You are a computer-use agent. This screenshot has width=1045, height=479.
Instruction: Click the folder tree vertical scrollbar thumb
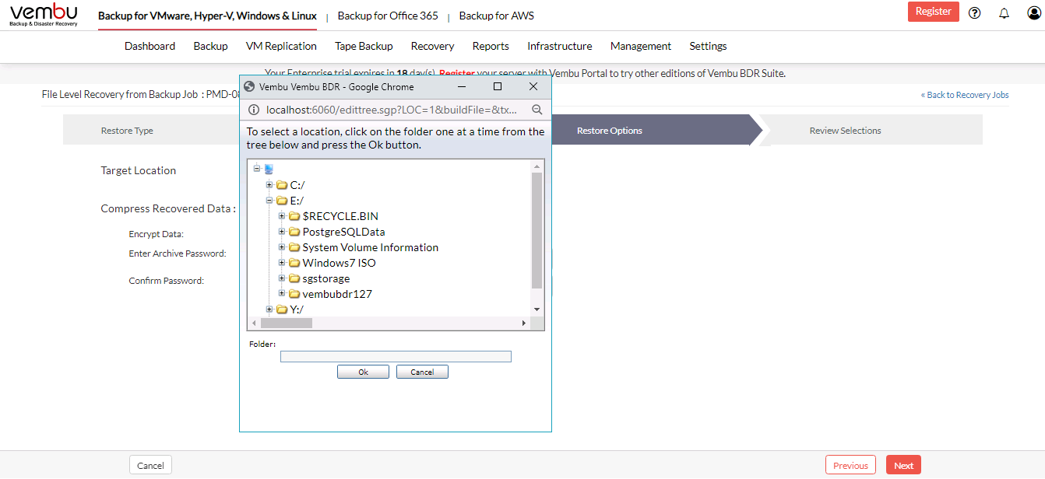(x=537, y=231)
